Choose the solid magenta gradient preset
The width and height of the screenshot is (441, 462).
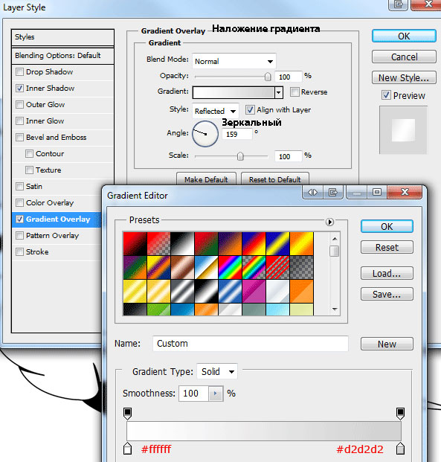pyautogui.click(x=254, y=291)
